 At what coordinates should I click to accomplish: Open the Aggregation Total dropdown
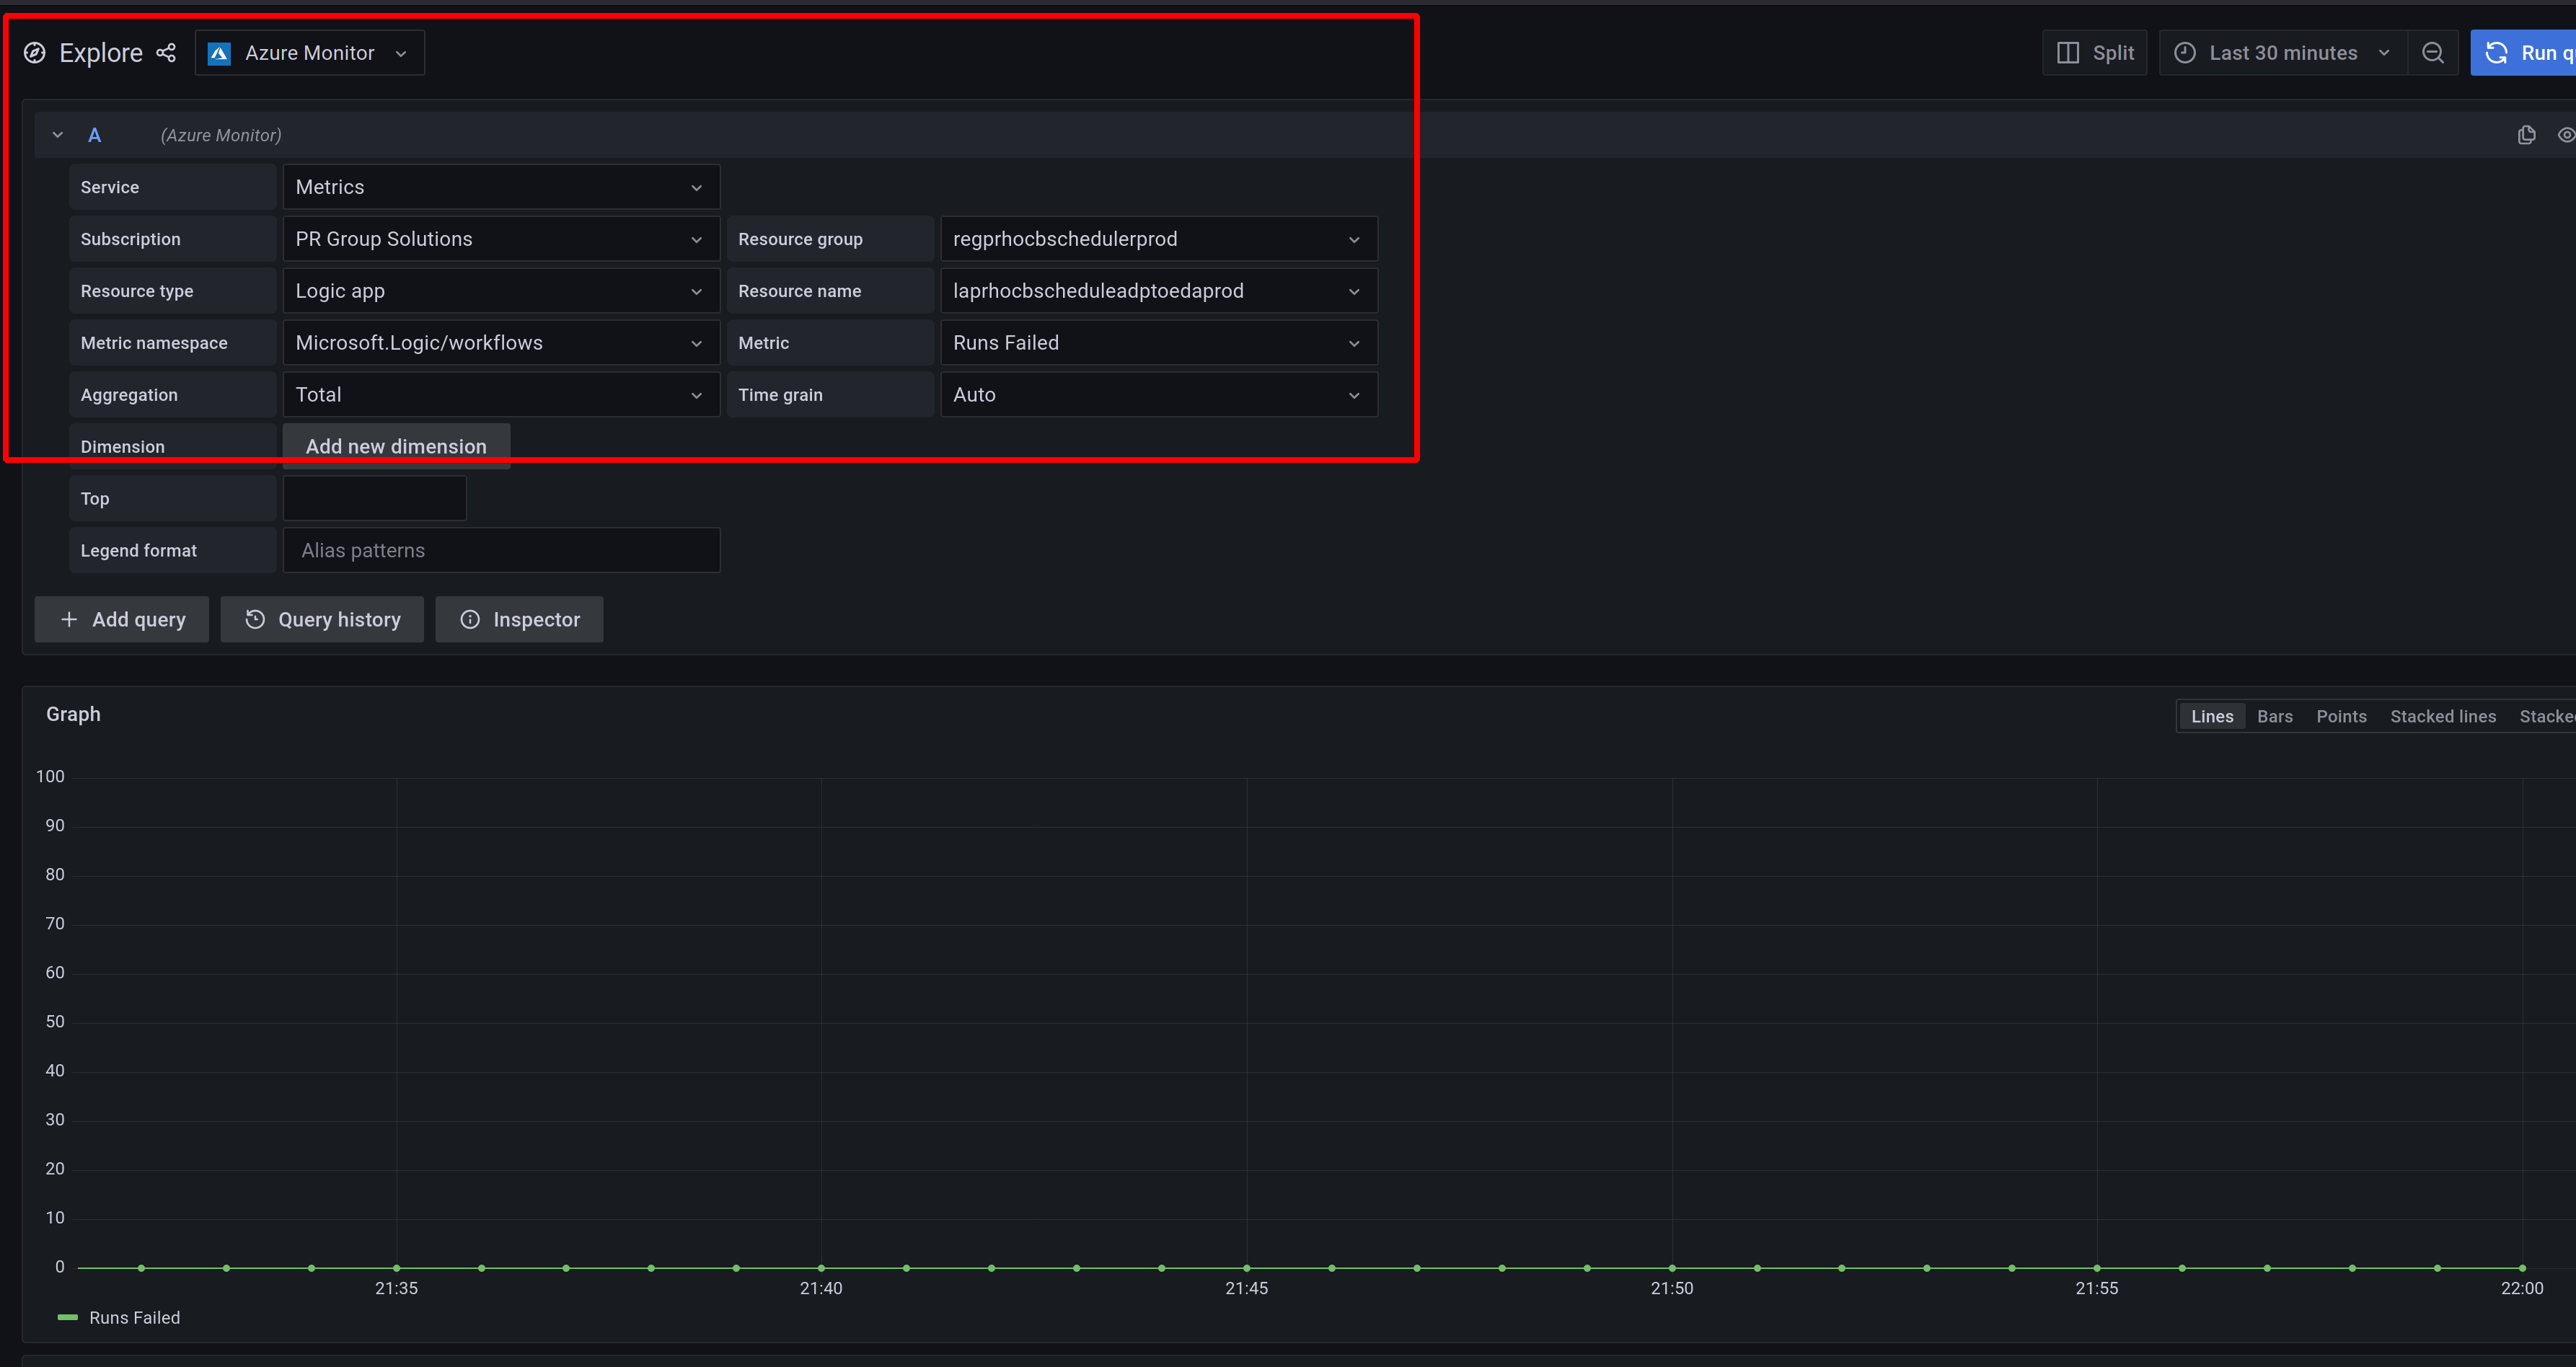[x=500, y=395]
